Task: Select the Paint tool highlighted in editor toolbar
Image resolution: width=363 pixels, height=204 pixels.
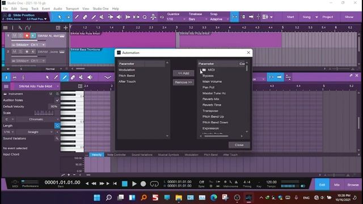Action: coord(64,77)
